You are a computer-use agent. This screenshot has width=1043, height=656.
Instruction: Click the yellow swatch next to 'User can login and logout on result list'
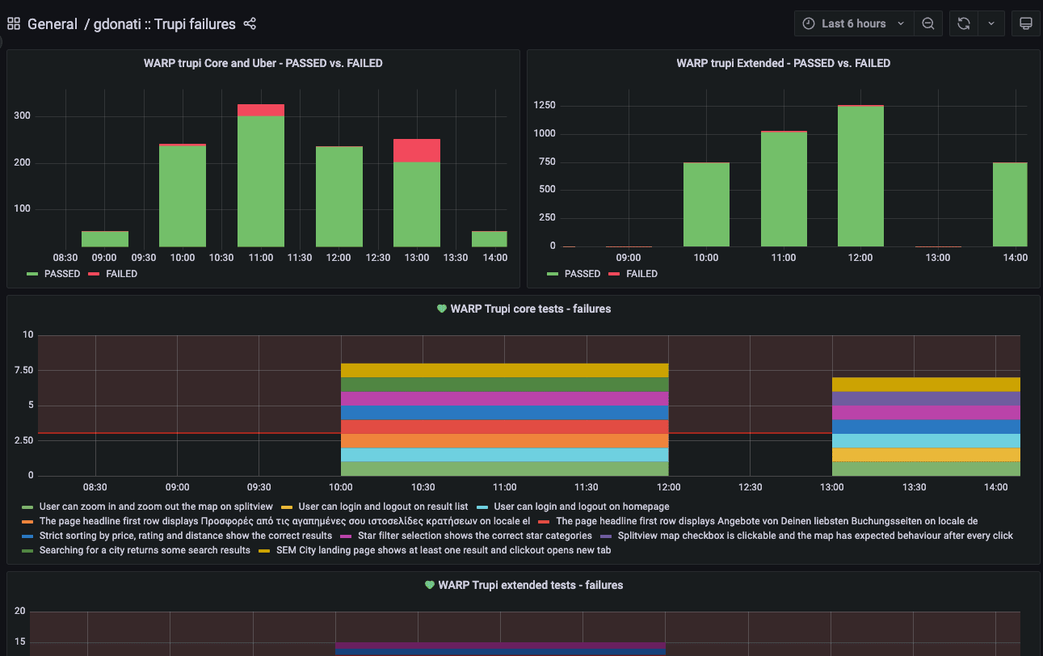pyautogui.click(x=287, y=507)
